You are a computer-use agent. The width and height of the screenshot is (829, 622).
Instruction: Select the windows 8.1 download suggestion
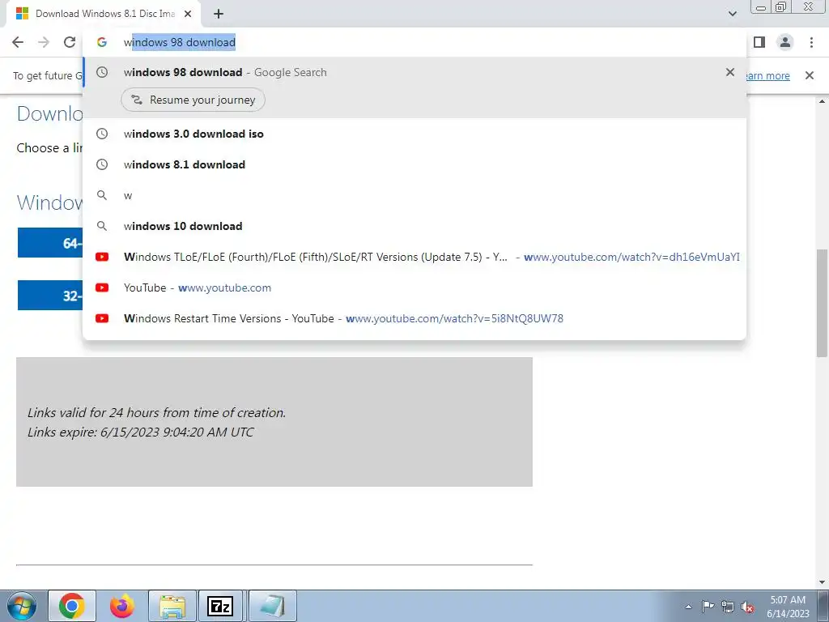coord(414,164)
